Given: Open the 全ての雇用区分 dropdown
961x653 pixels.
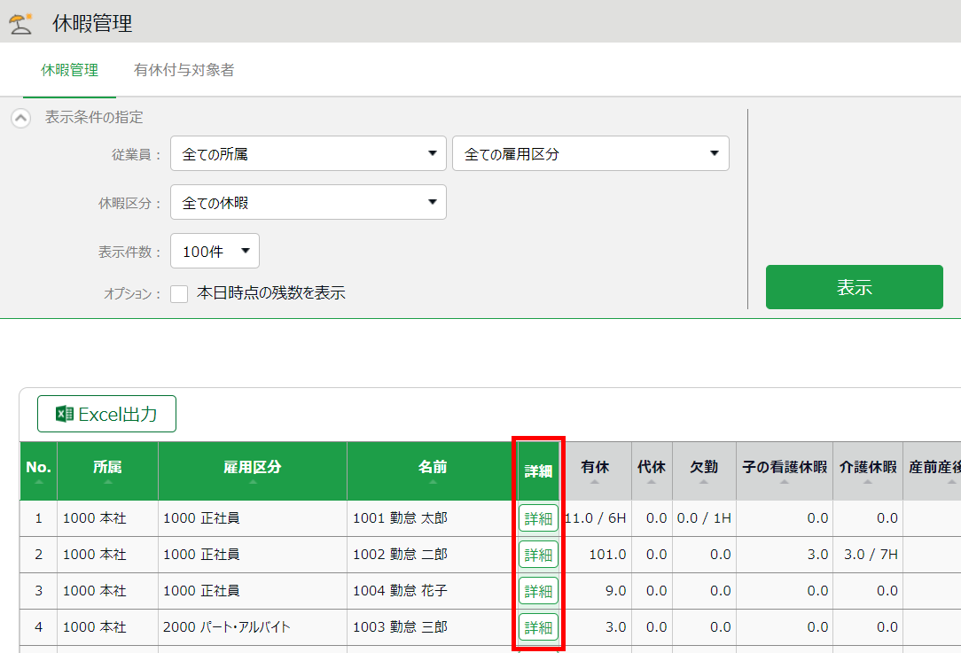Looking at the screenshot, I should 590,153.
